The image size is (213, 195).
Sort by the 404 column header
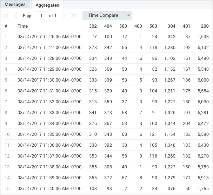pyautogui.click(x=108, y=26)
